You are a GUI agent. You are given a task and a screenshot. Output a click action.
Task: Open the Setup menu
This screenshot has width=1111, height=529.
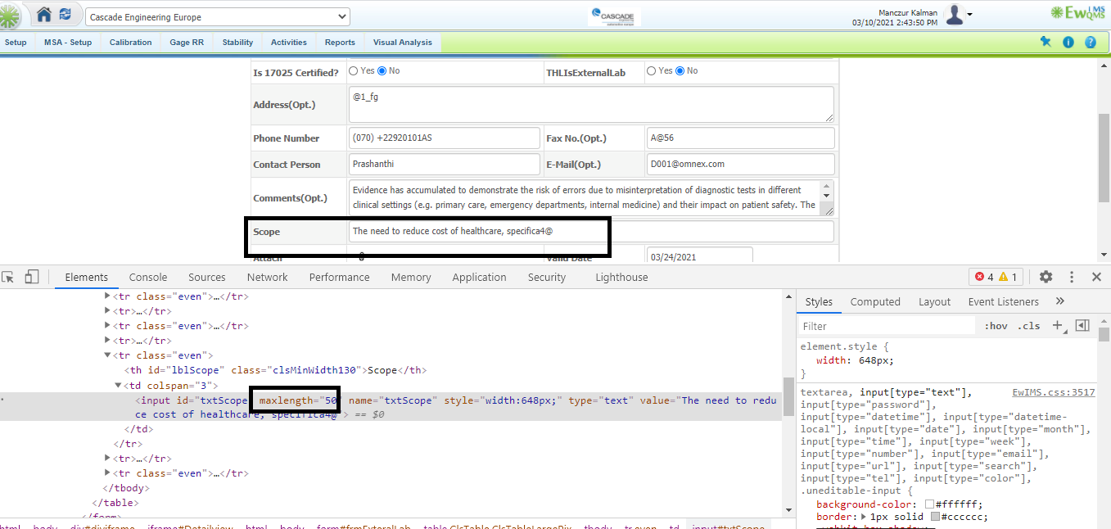[16, 43]
